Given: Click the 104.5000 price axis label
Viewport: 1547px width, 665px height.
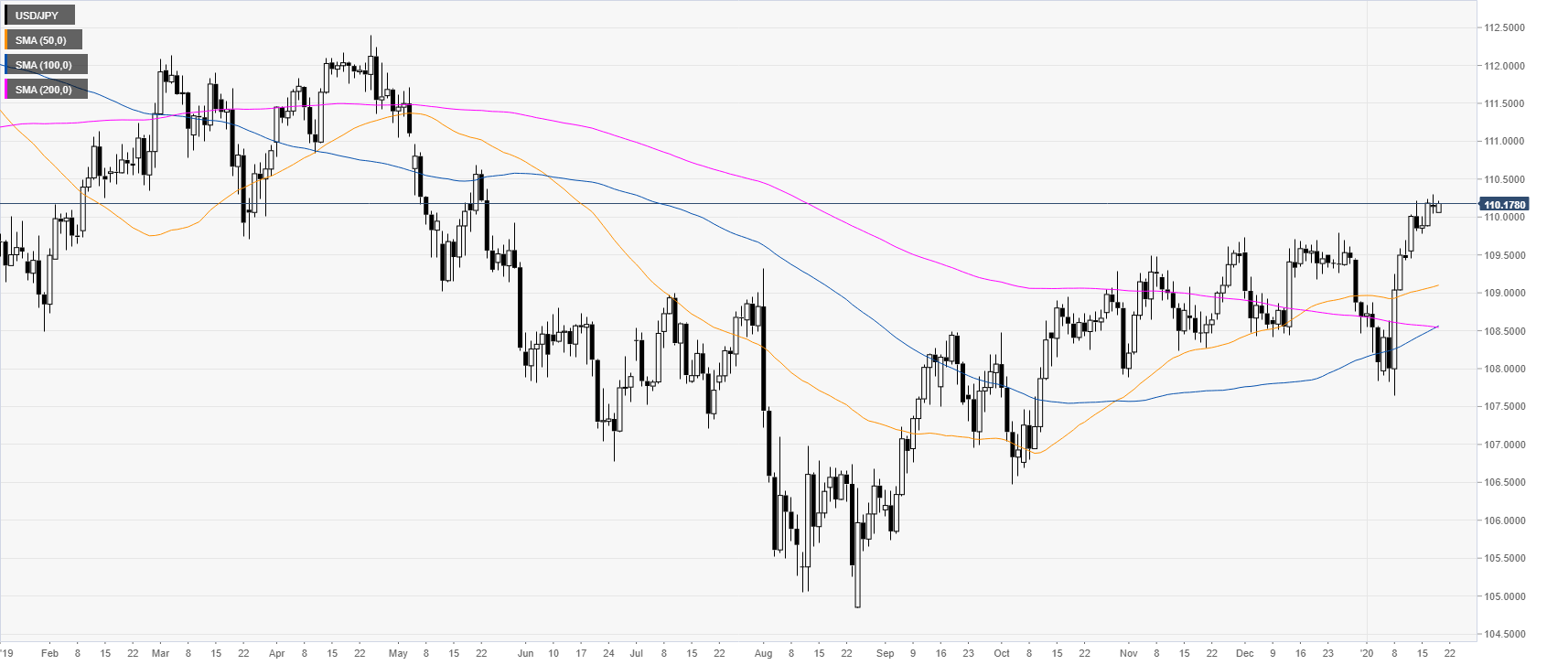Looking at the screenshot, I should pos(1505,634).
